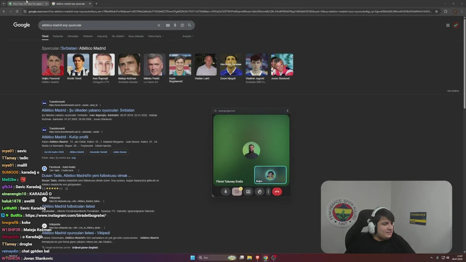The width and height of the screenshot is (466, 262).
Task: Click Orijinali göster (English) link
Action: point(85,247)
